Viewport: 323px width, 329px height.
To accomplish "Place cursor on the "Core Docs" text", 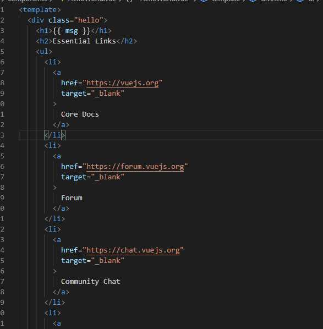I will click(80, 114).
